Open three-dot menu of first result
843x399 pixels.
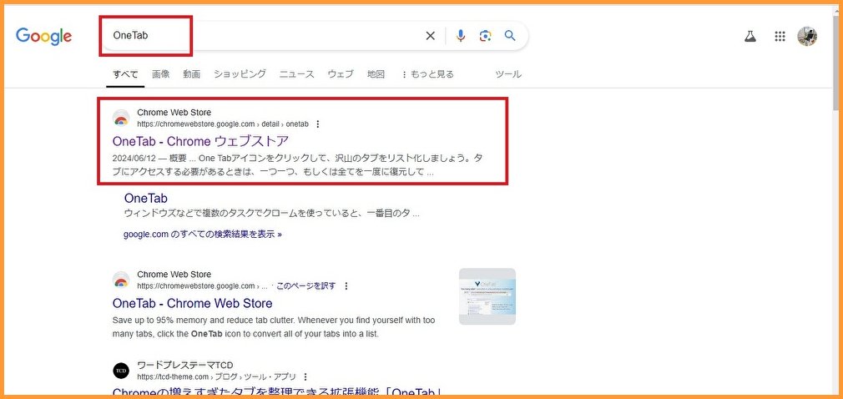pyautogui.click(x=318, y=124)
